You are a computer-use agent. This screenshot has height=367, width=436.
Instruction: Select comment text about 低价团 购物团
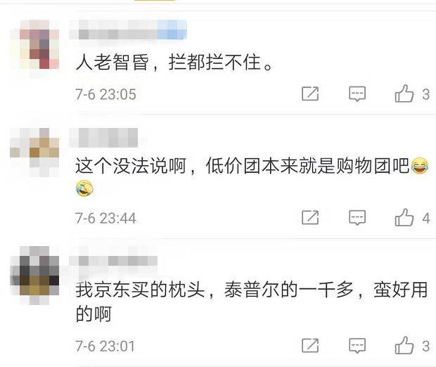point(252,177)
